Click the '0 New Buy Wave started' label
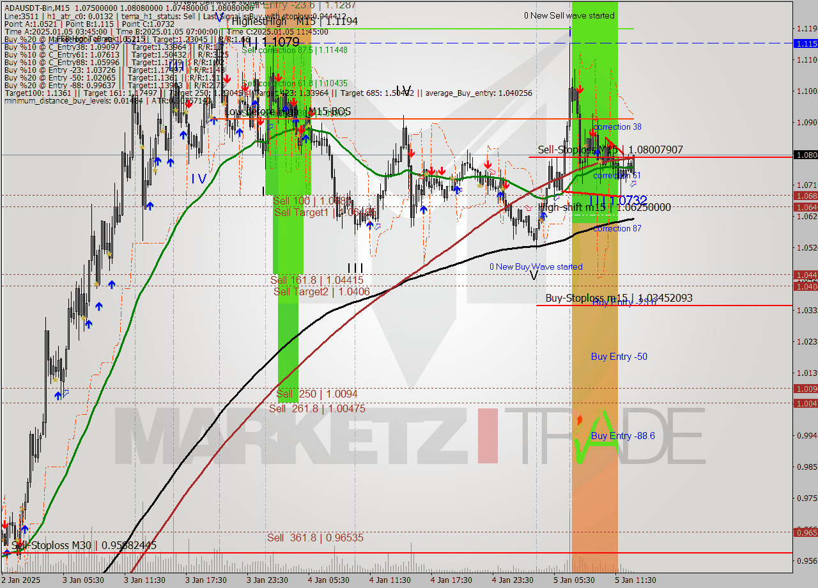The image size is (818, 588). click(536, 267)
